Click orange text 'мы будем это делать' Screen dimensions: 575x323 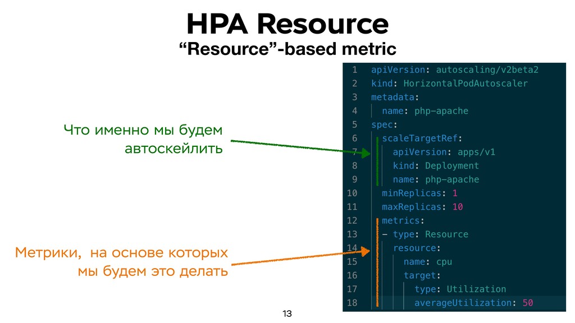point(153,271)
